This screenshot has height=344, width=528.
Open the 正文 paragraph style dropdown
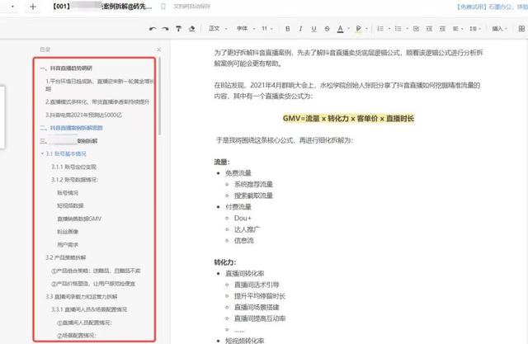218,29
